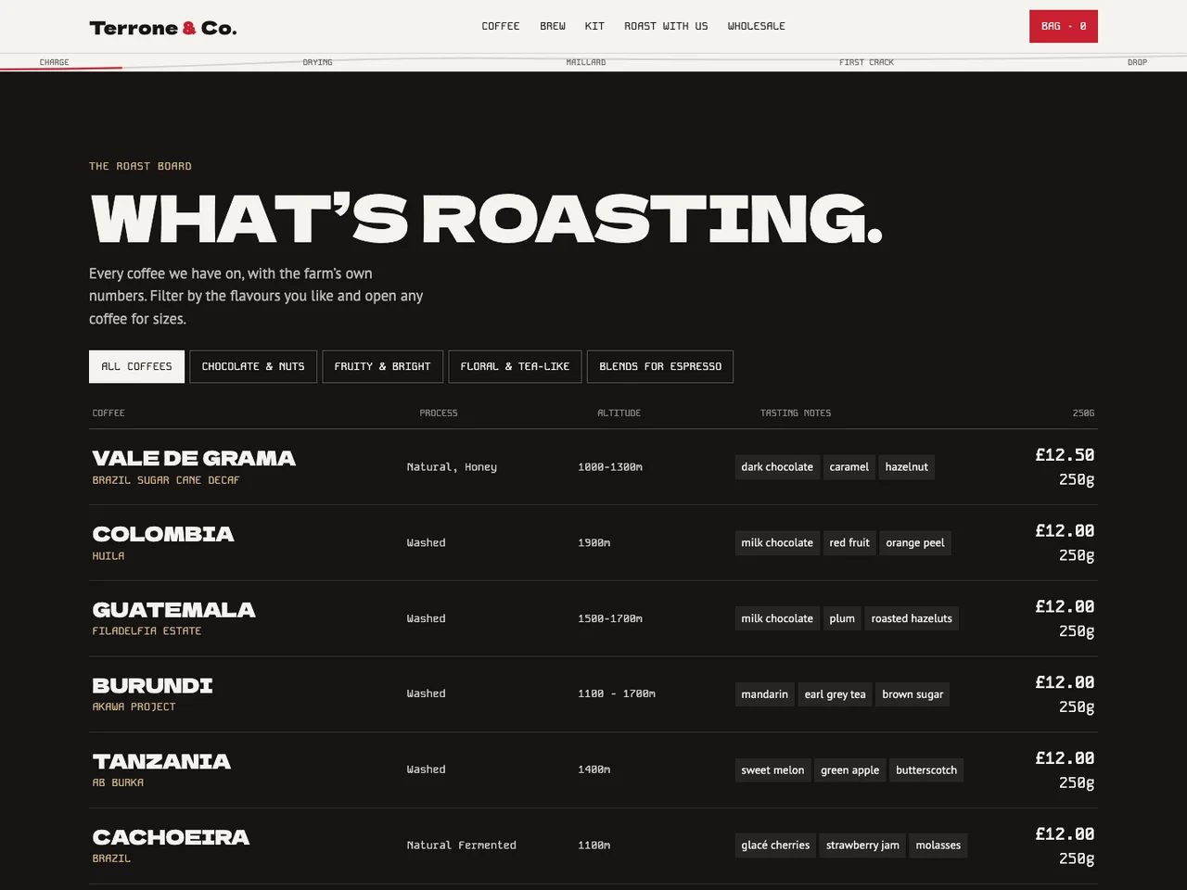The width and height of the screenshot is (1187, 890).
Task: Click the Natural, Honey process text
Action: click(x=452, y=467)
